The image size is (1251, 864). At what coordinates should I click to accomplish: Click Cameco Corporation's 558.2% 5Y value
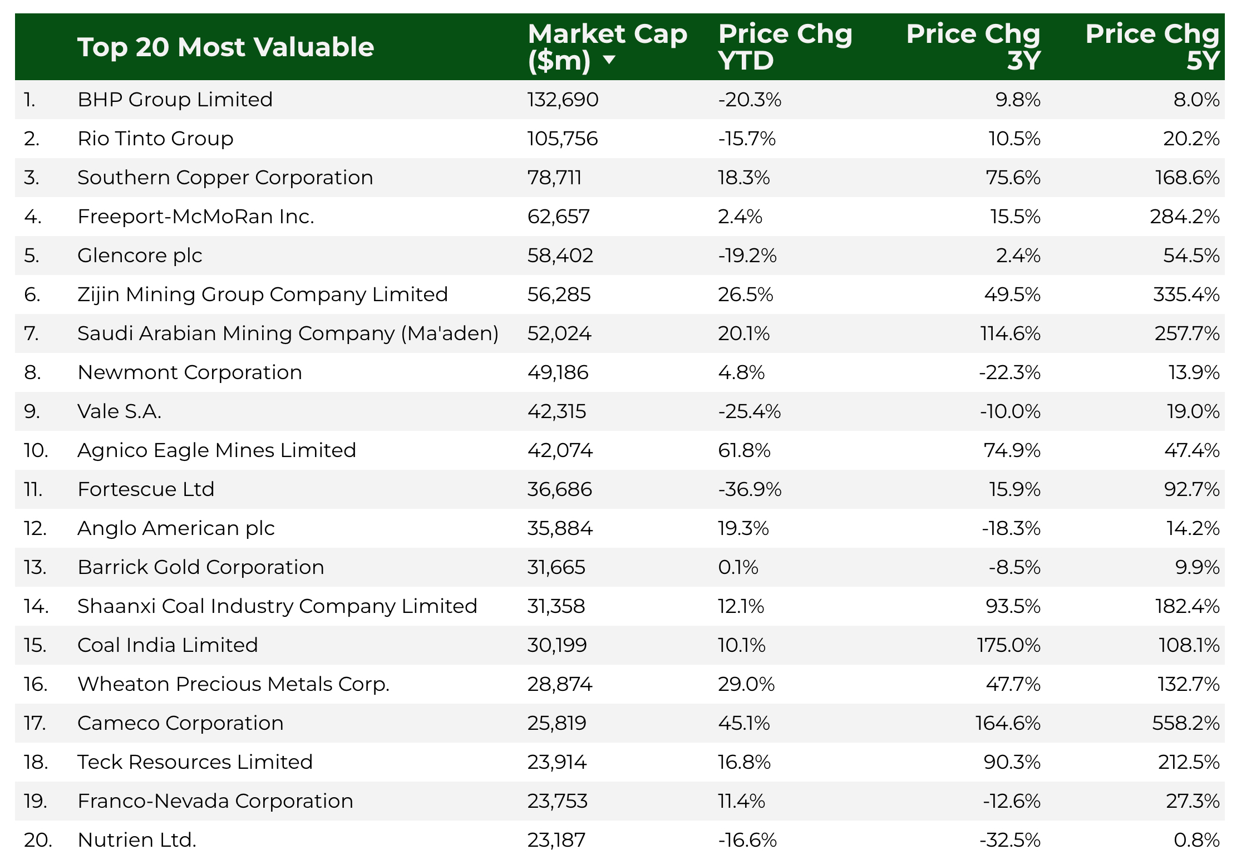click(1185, 723)
